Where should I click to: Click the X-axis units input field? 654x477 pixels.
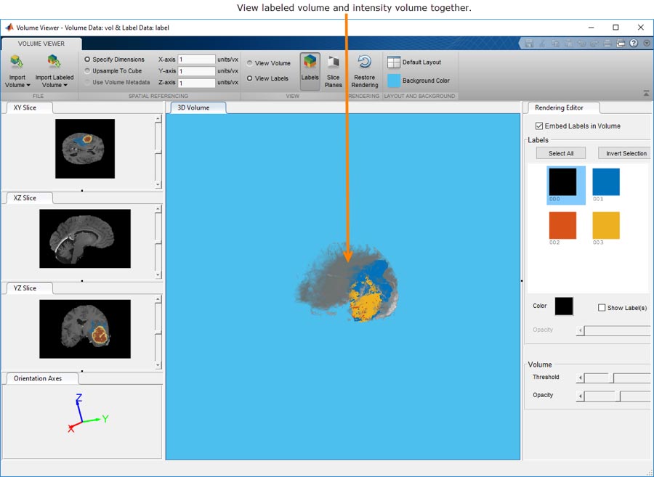[196, 60]
